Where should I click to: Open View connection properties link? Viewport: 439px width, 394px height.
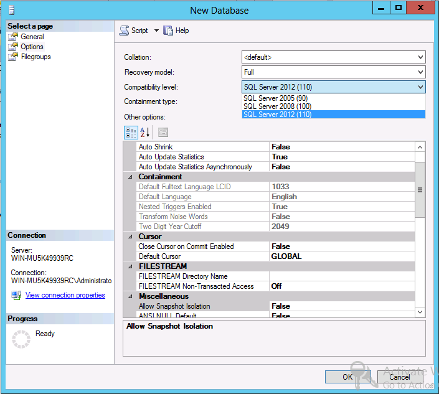[x=65, y=295]
